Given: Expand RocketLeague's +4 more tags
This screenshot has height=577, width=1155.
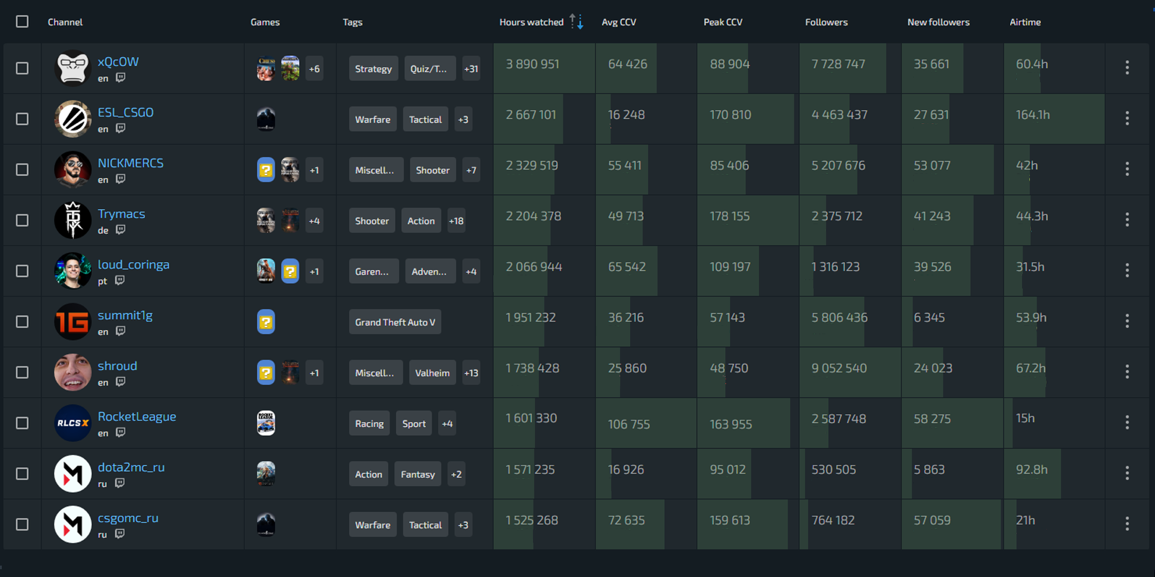Looking at the screenshot, I should tap(447, 423).
